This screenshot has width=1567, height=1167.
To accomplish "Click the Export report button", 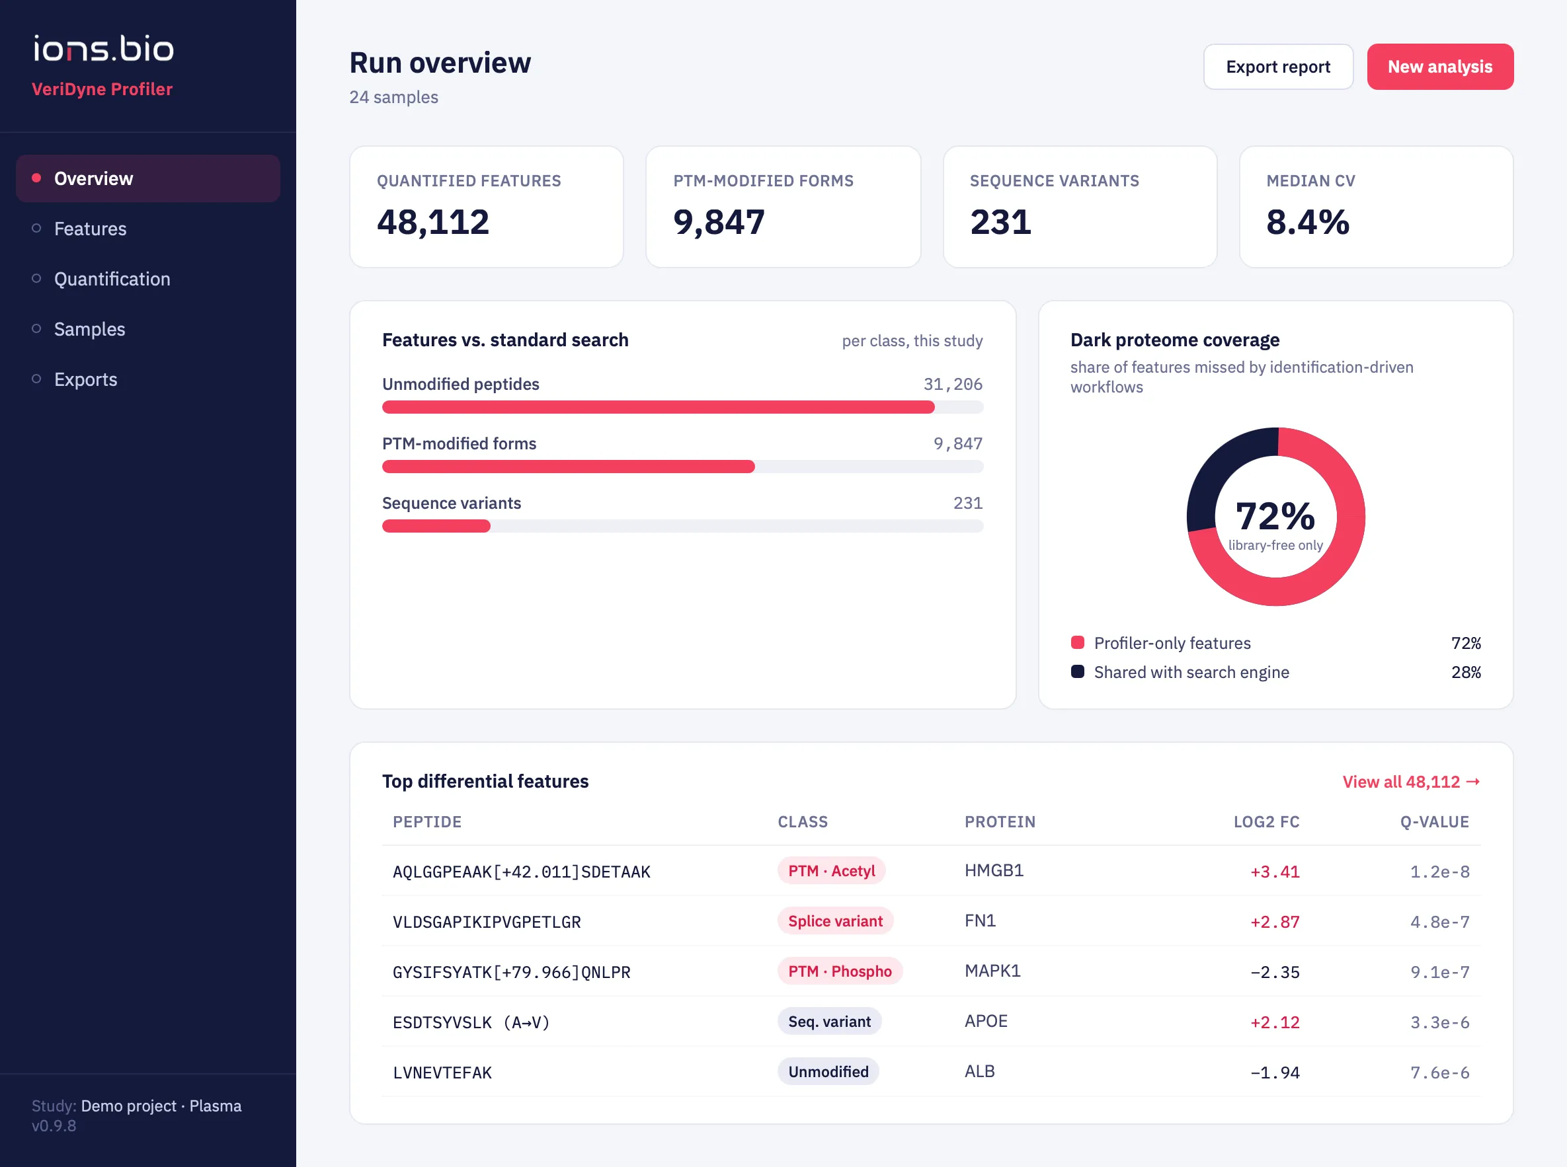I will 1278,67.
